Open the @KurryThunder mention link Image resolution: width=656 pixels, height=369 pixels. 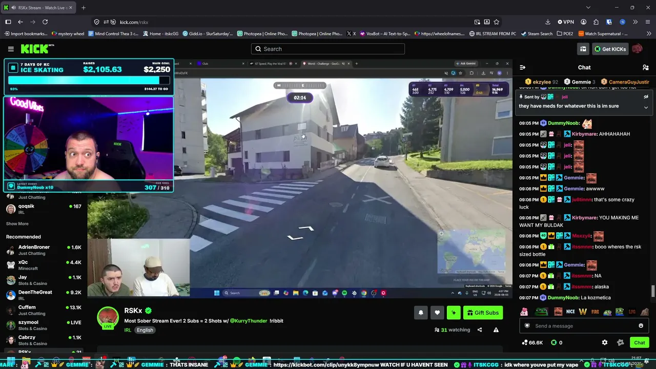249,321
